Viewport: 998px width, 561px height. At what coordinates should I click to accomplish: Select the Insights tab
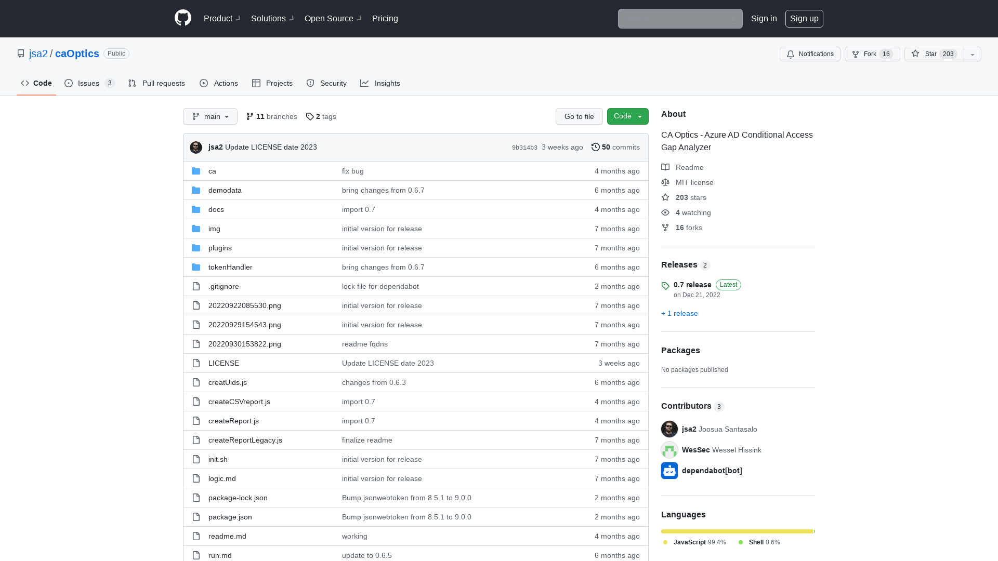pyautogui.click(x=387, y=83)
